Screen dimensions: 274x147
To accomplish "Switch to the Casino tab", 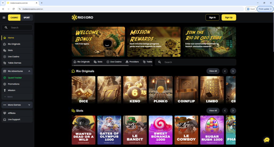I will click(14, 17).
